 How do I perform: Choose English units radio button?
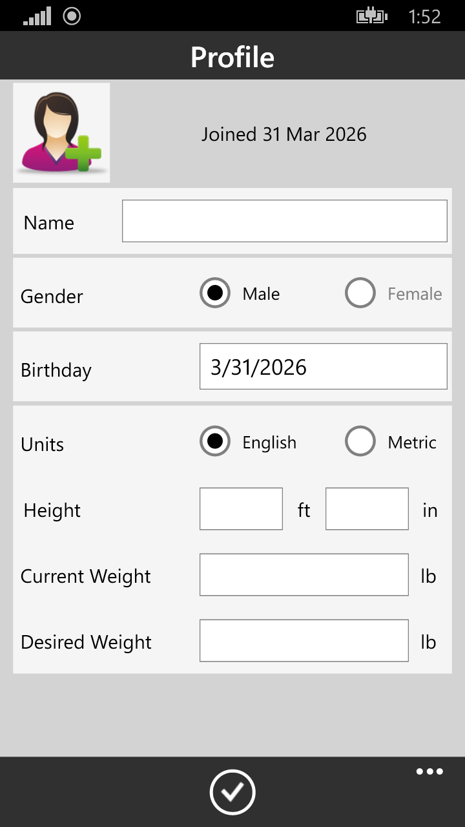(x=215, y=442)
